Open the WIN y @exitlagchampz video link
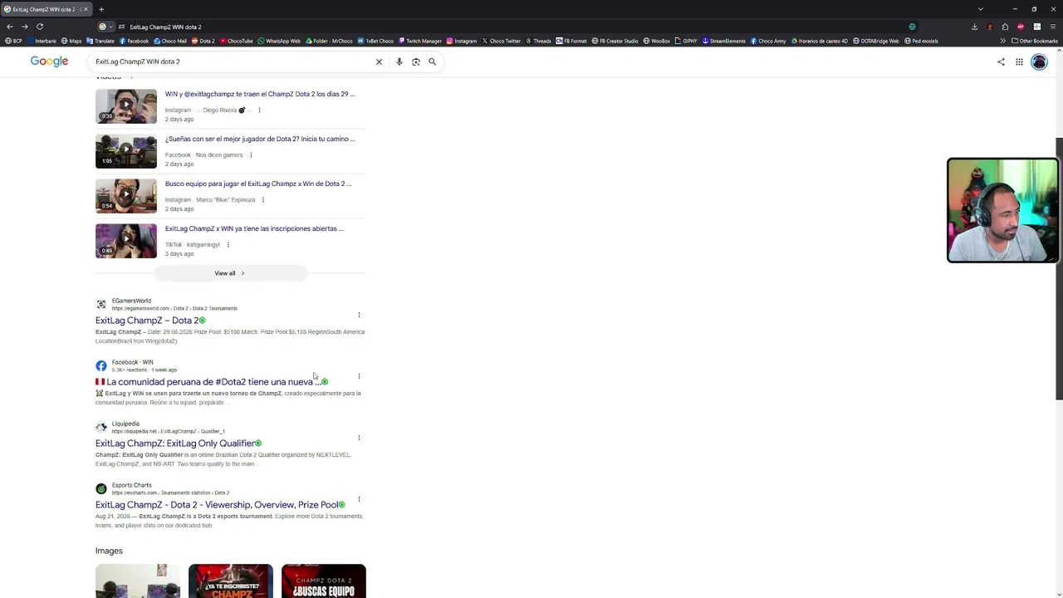Screen dimensions: 1063x598 tap(260, 94)
